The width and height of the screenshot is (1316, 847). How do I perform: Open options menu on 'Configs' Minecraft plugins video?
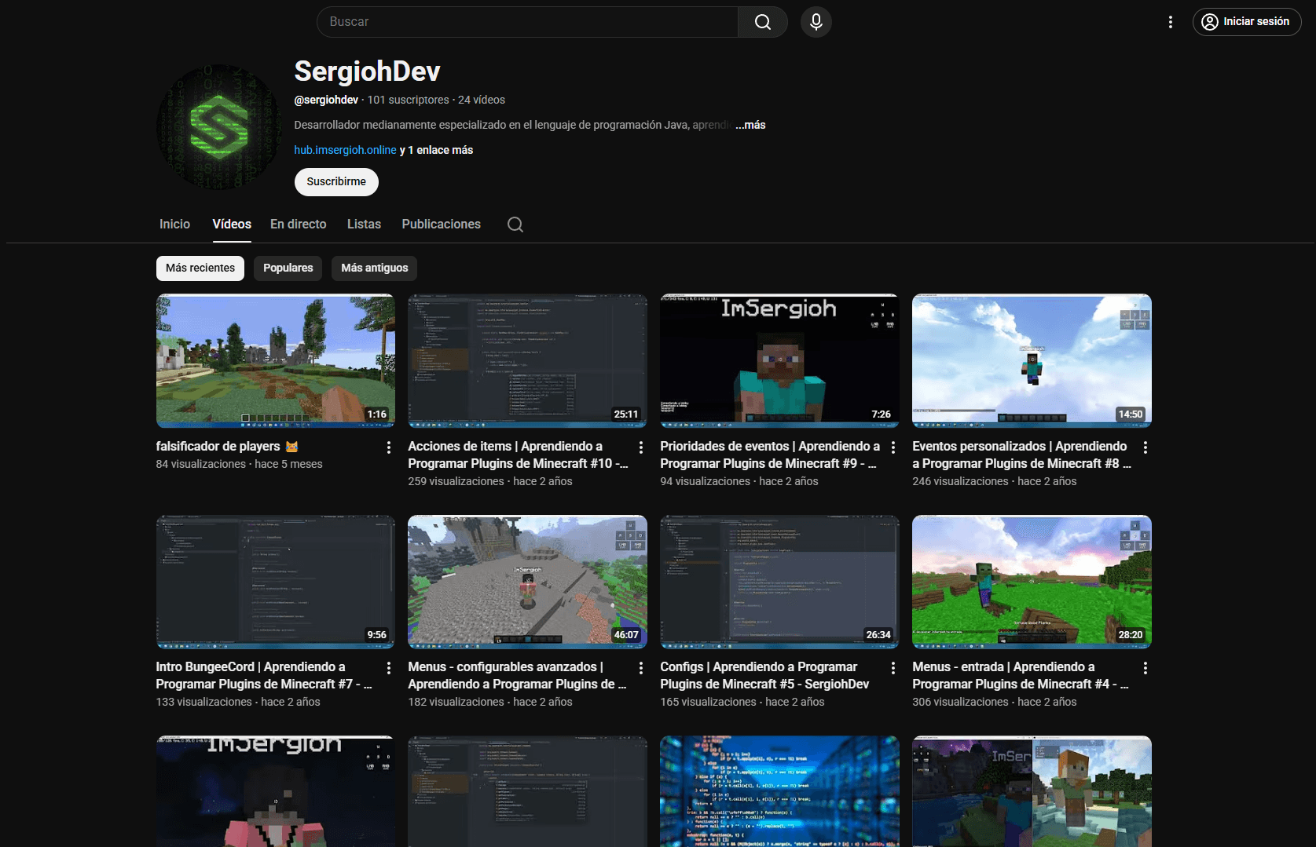click(893, 667)
